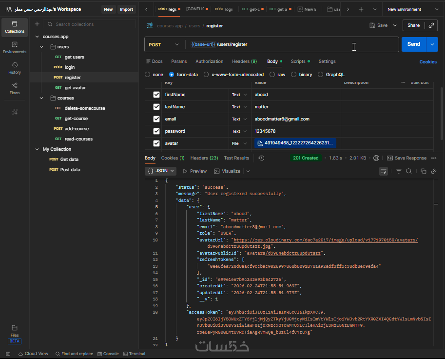
Task: Open the JSON format dropdown
Action: [160, 171]
